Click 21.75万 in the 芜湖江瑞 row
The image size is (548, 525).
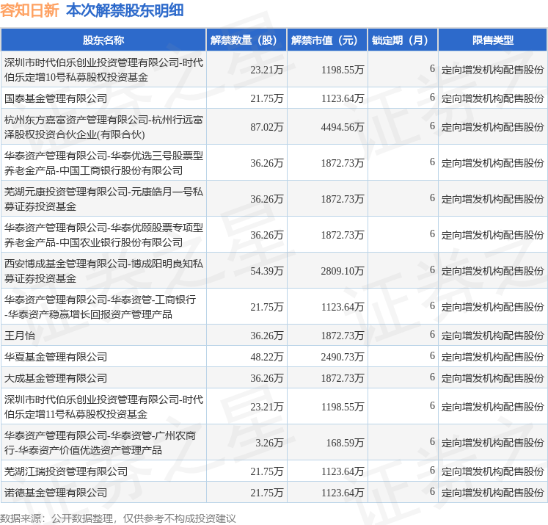[x=266, y=471]
